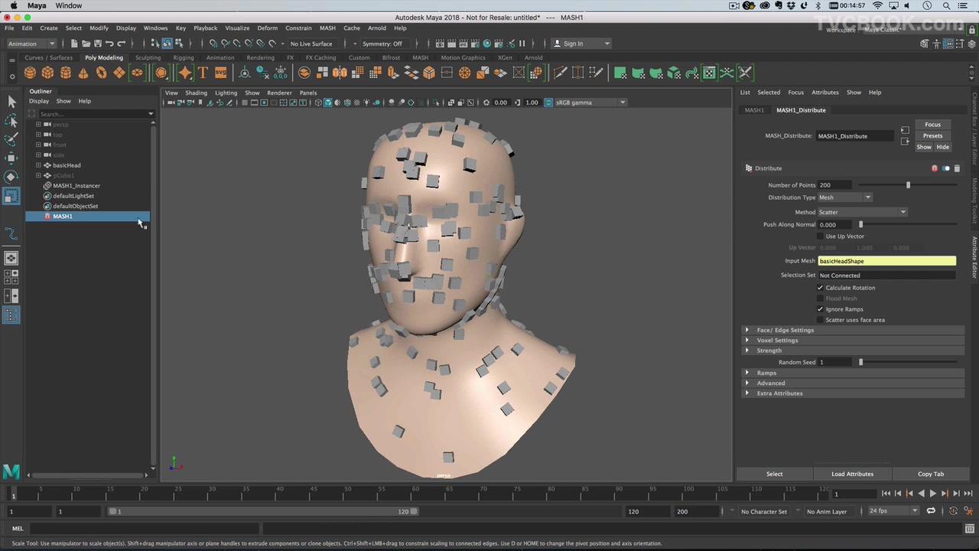Click the Load Attributes button
Viewport: 979px width, 551px height.
coord(852,474)
